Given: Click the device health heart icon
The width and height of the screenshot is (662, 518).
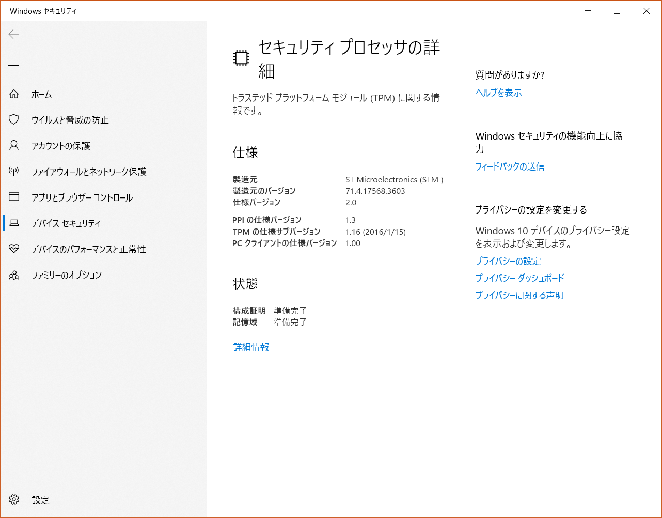Looking at the screenshot, I should (14, 249).
